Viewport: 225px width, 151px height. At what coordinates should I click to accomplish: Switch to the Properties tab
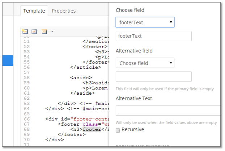point(64,11)
